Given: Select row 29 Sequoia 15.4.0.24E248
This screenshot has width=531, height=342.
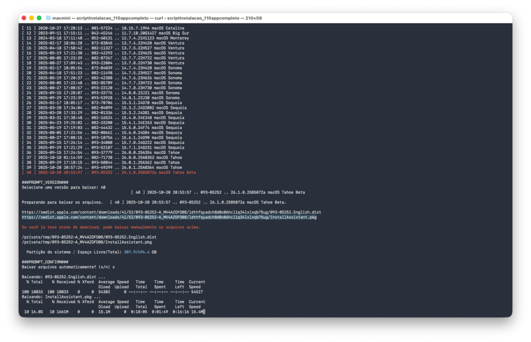Looking at the screenshot, I should click(103, 118).
